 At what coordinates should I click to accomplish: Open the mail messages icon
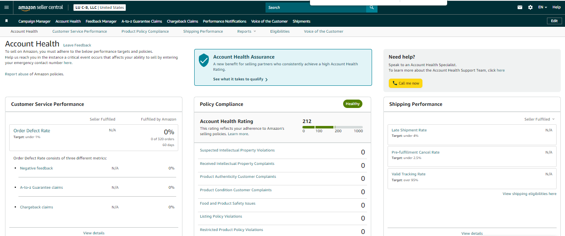tap(520, 7)
